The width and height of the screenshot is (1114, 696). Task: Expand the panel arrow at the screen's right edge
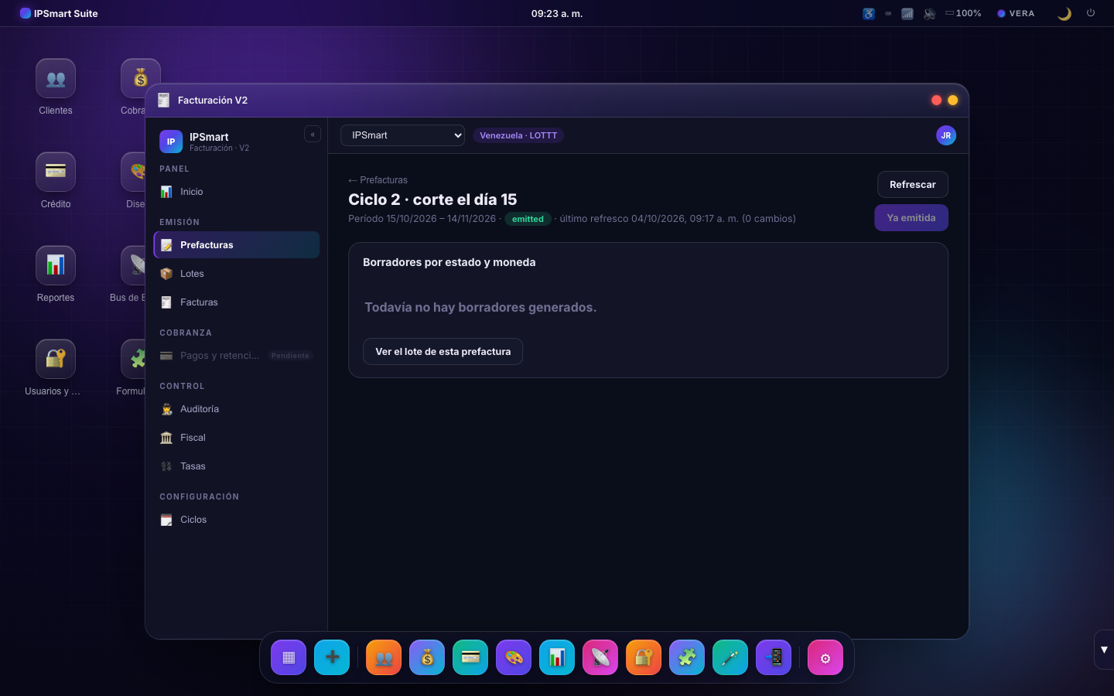point(1104,650)
